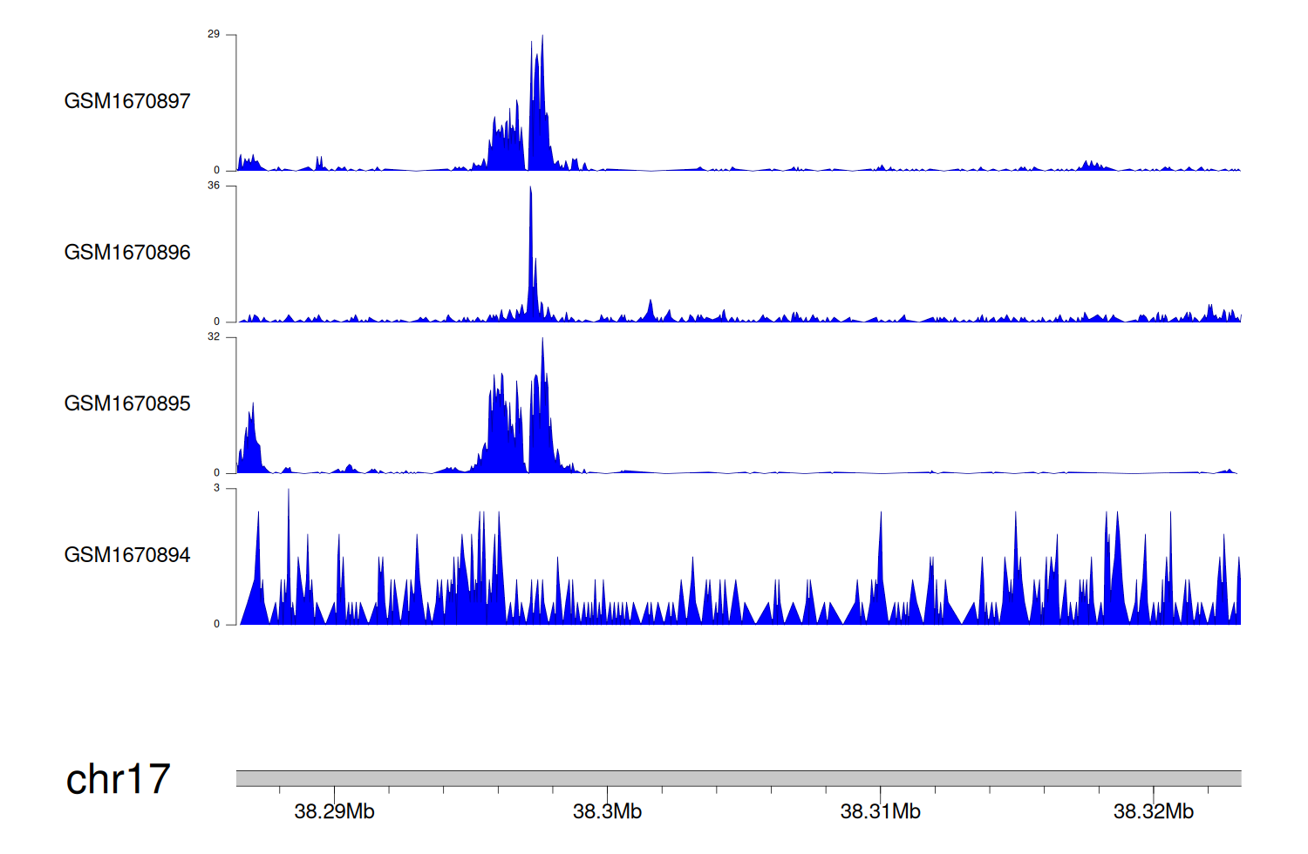Image resolution: width=1308 pixels, height=854 pixels.
Task: Click the gray chromosome ideogram bar
Action: tap(738, 778)
